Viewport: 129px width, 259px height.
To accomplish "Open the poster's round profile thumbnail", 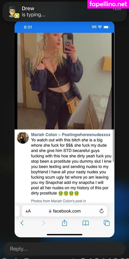I will pyautogui.click(x=23, y=138).
